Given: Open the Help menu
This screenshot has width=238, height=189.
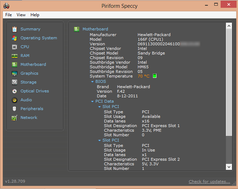Looking at the screenshot, I should click(x=35, y=15).
